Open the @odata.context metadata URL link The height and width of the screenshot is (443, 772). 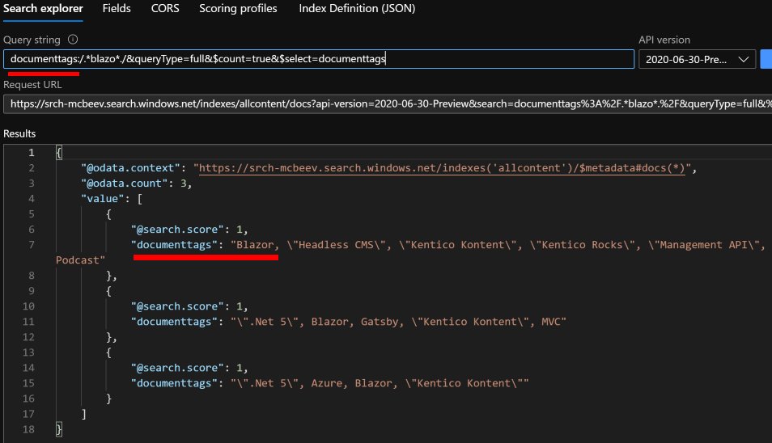point(442,168)
